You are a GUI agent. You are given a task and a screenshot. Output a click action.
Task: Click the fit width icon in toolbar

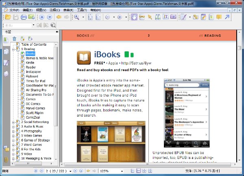(x=98, y=17)
